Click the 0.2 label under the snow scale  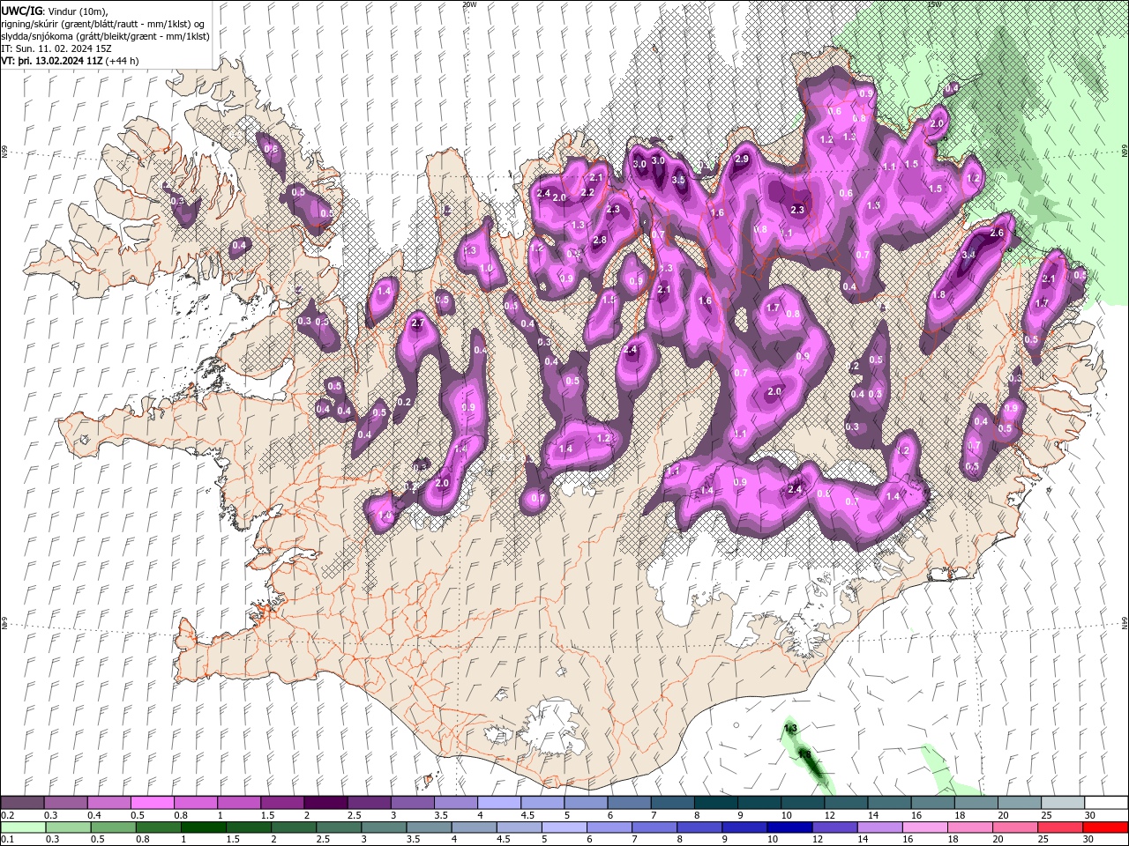[x=7, y=815]
